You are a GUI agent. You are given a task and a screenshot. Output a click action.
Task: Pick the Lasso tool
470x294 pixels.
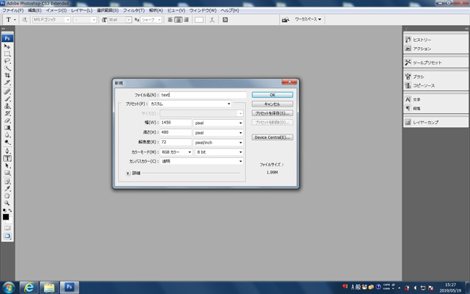(7, 61)
